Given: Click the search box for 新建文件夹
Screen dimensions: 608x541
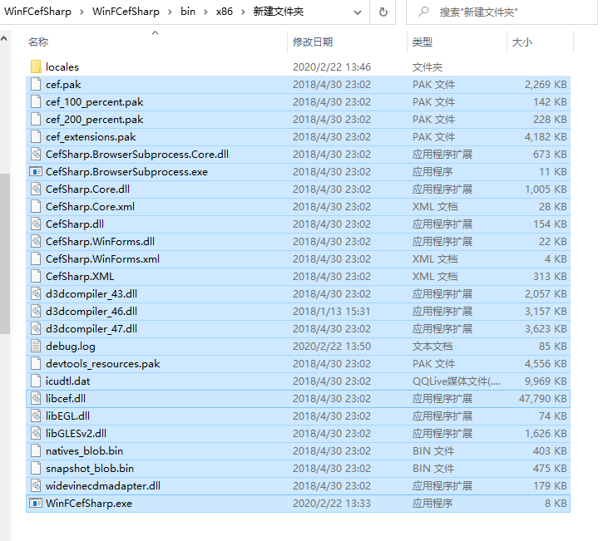Looking at the screenshot, I should coord(502,12).
